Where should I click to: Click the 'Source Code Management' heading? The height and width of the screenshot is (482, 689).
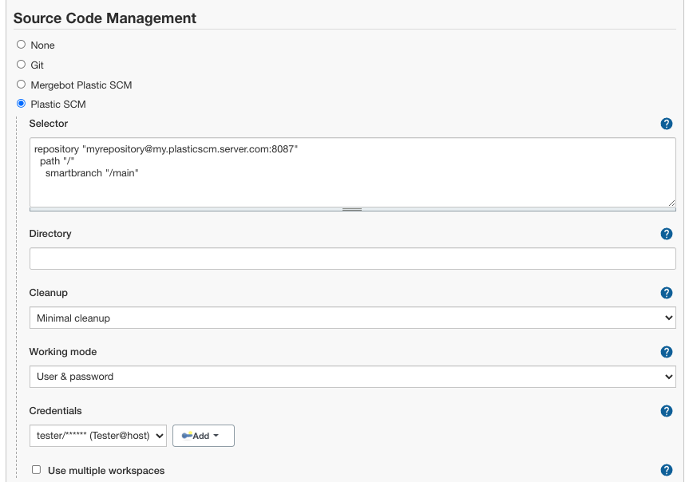coord(105,18)
